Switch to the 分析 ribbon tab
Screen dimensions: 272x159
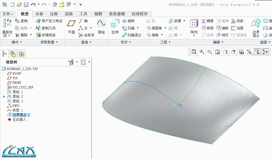point(39,14)
